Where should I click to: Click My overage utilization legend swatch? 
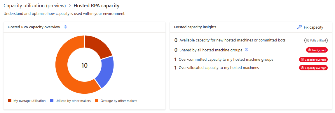[x=10, y=101]
